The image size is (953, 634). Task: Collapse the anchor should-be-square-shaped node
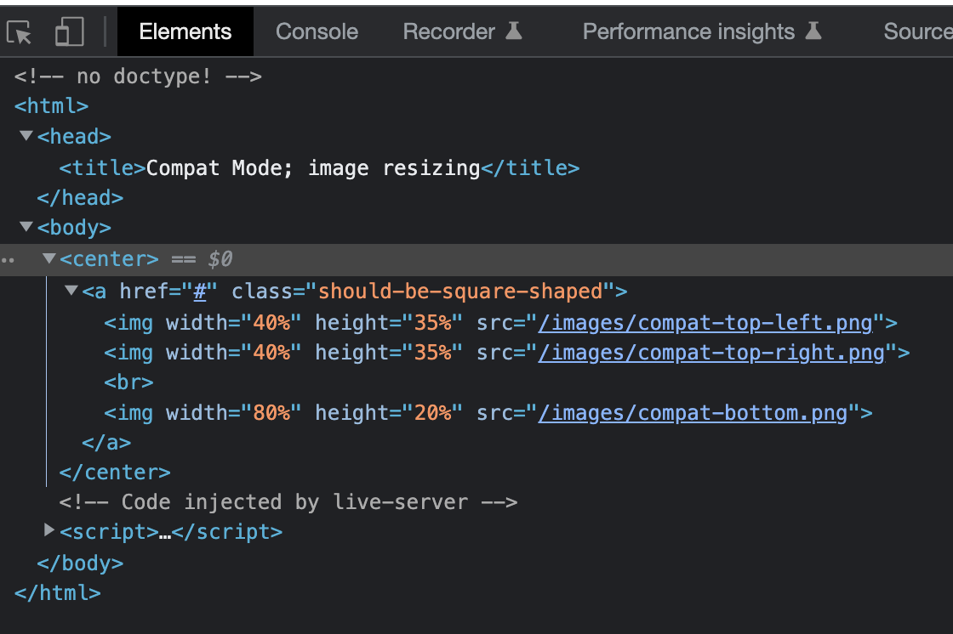(x=71, y=291)
